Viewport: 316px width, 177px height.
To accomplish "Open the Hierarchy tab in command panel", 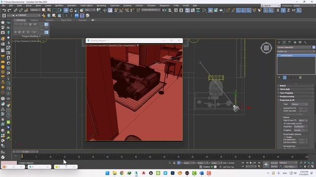I will pos(290,42).
